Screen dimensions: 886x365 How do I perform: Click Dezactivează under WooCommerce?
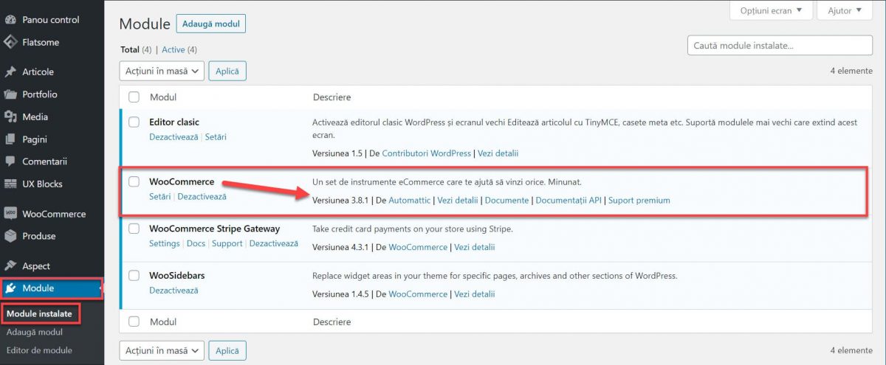click(202, 197)
